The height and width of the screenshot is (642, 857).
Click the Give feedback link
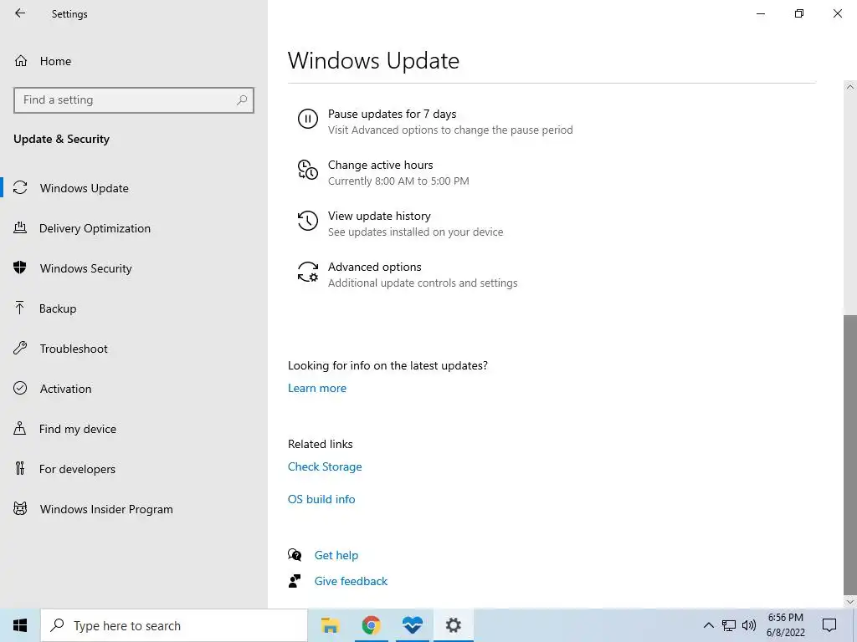(x=351, y=581)
